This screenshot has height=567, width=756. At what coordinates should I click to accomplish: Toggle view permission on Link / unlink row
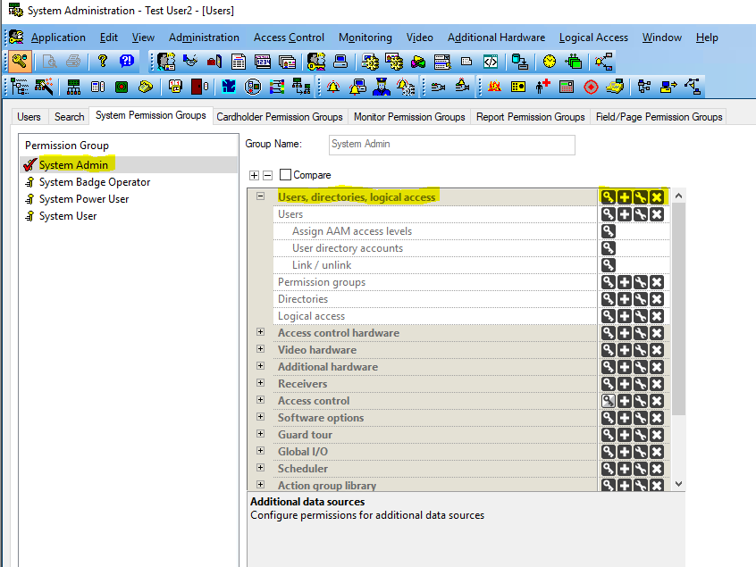(x=608, y=265)
